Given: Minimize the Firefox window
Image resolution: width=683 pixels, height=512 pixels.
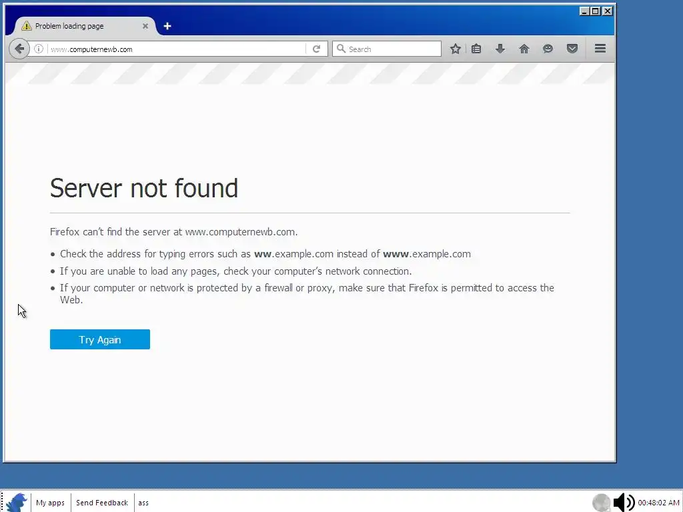Looking at the screenshot, I should 584,11.
